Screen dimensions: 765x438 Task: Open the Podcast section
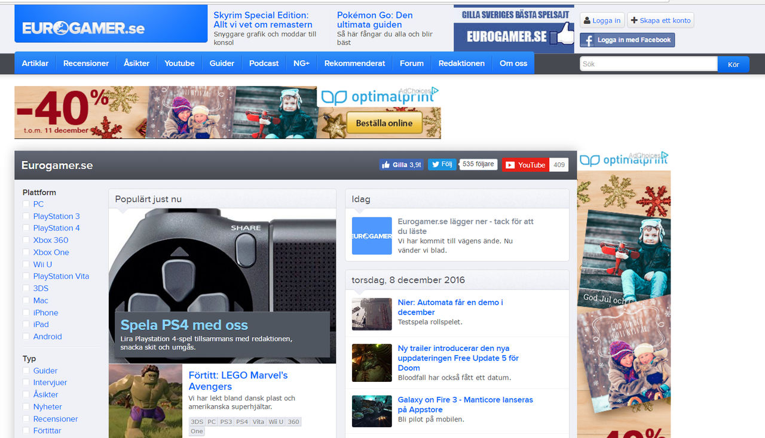264,63
